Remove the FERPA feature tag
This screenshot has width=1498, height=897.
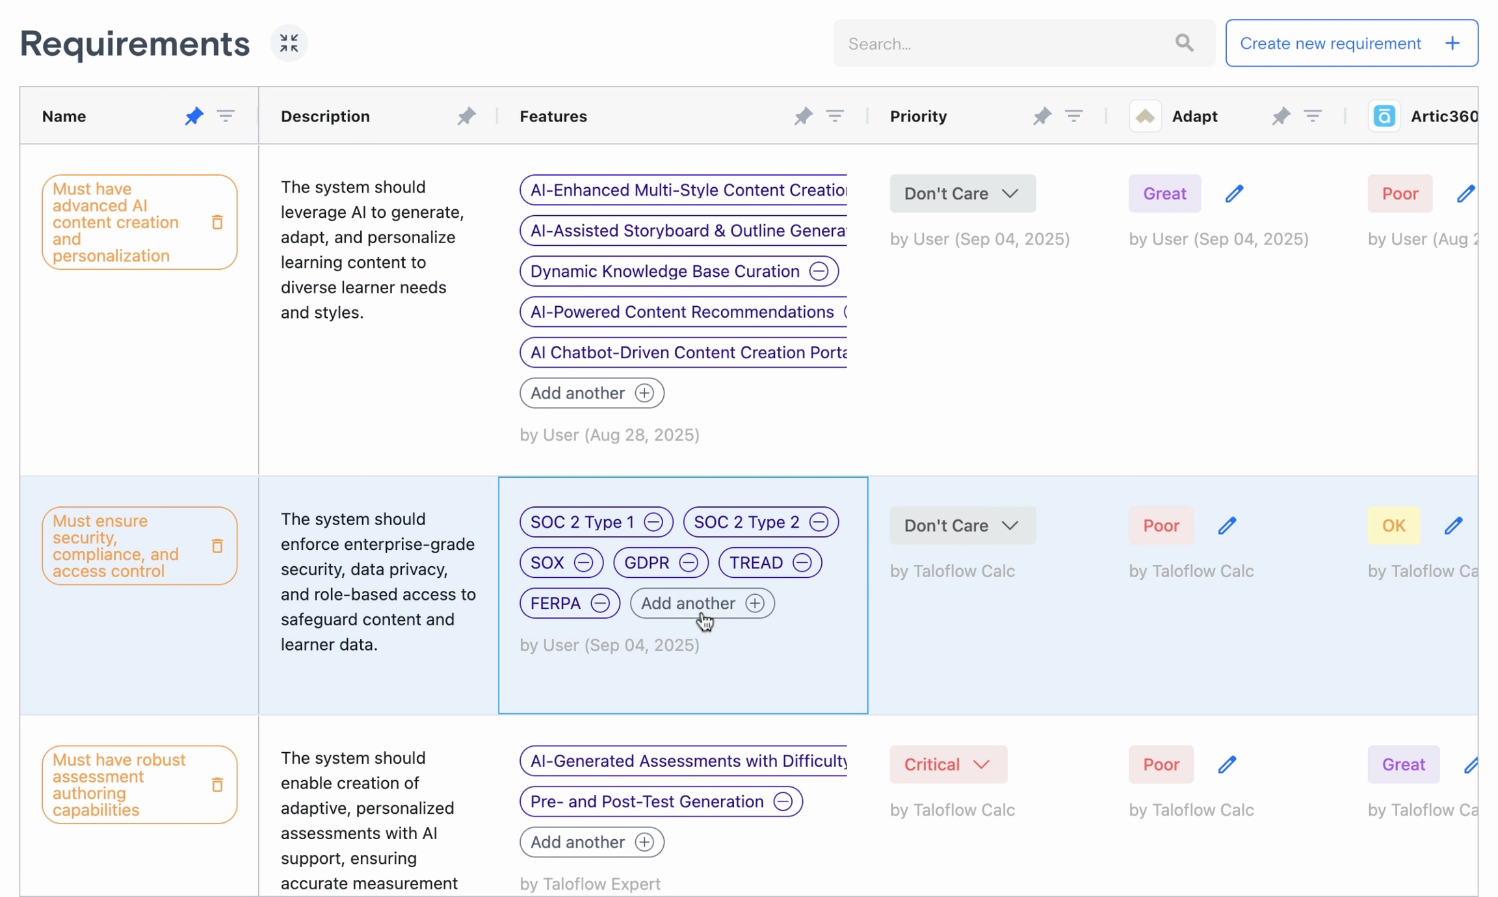click(x=599, y=603)
